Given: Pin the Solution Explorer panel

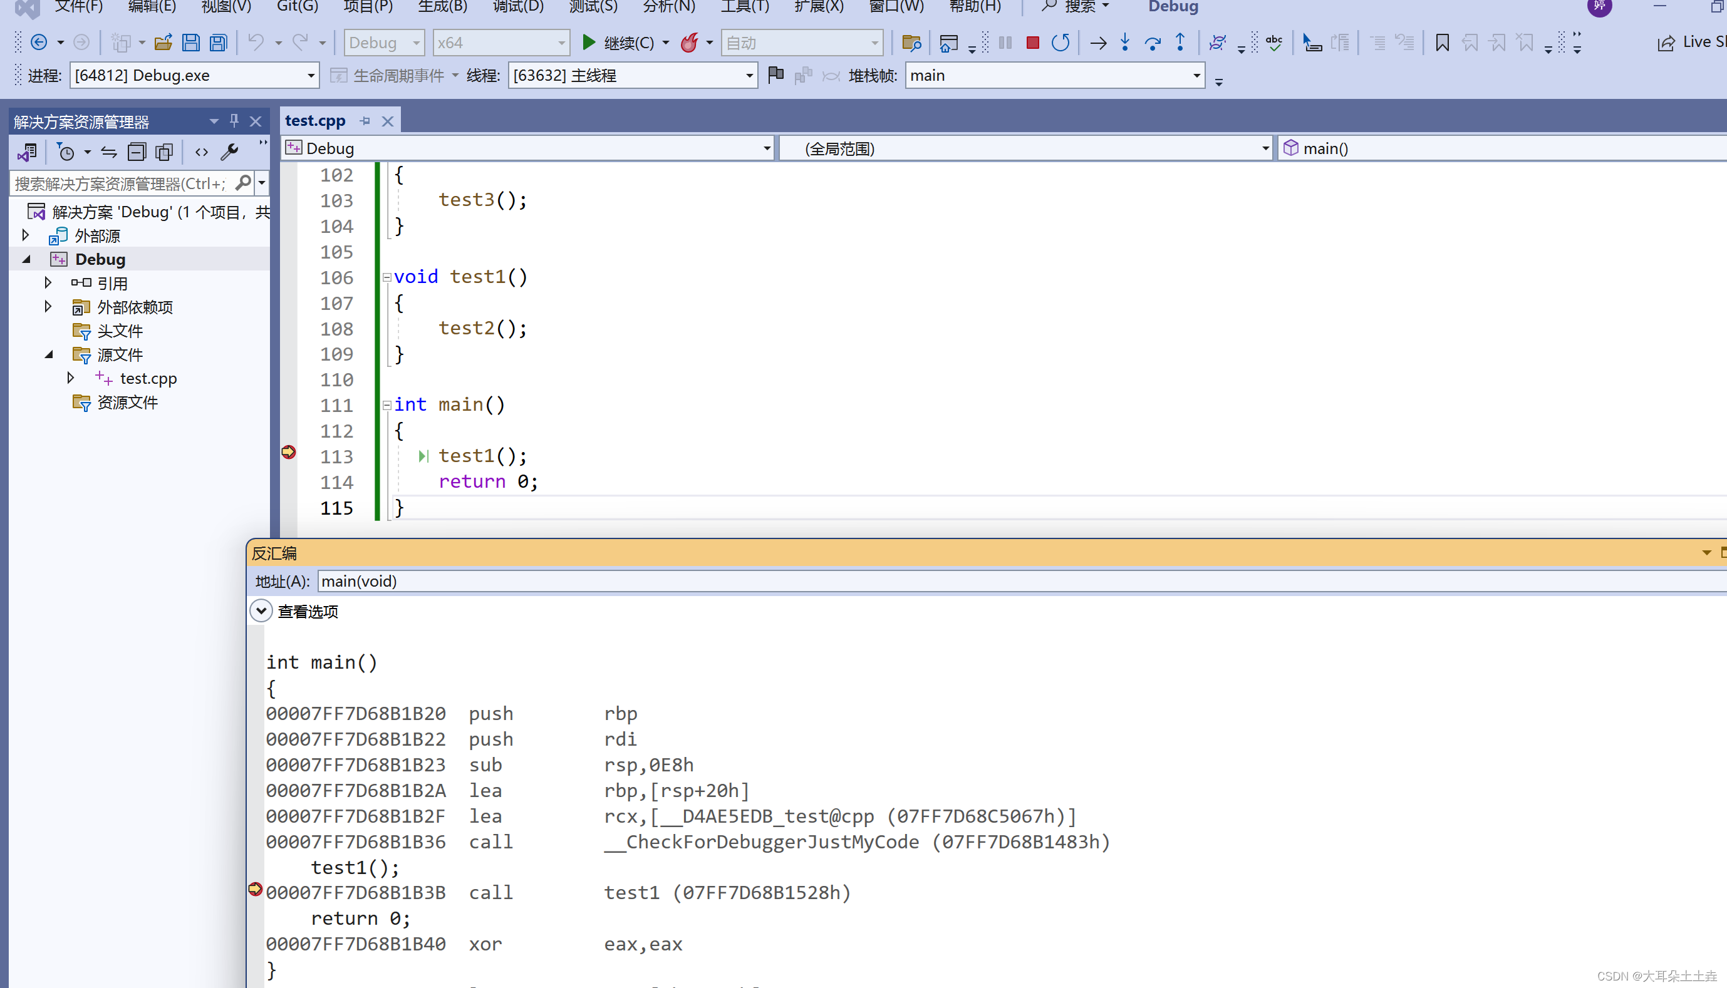Looking at the screenshot, I should click(234, 121).
